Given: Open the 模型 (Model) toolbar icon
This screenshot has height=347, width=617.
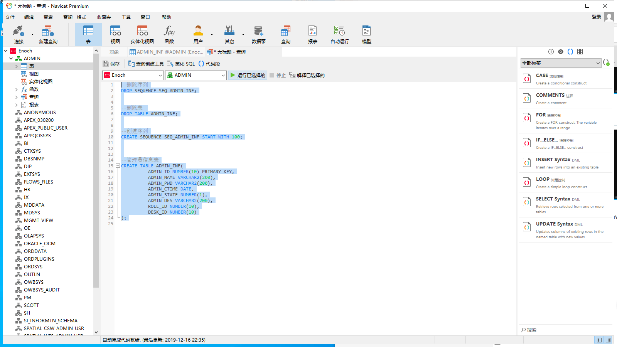Looking at the screenshot, I should pyautogui.click(x=367, y=34).
